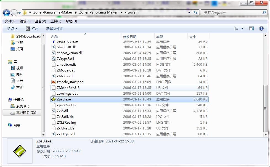
Task: Select ZModeRes.US file name
Action: click(x=68, y=88)
